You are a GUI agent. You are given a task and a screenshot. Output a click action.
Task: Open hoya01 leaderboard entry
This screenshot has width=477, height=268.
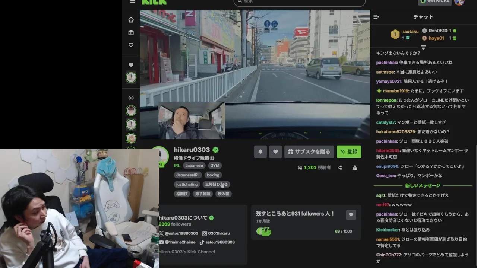[439, 38]
